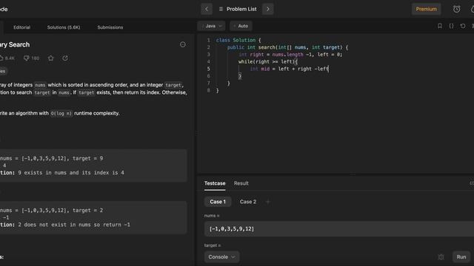The image size is (474, 266).
Task: Open the Java language dropdown
Action: tap(212, 26)
